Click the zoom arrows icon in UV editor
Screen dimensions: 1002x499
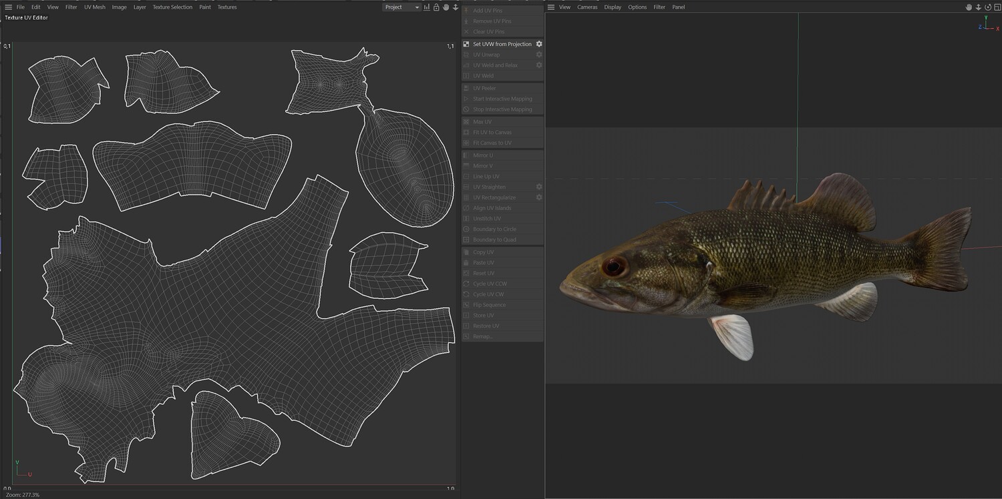(456, 7)
